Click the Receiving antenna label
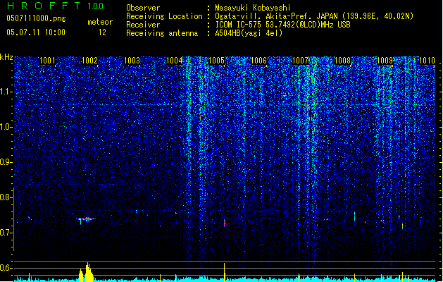This screenshot has height=282, width=443. pos(162,33)
